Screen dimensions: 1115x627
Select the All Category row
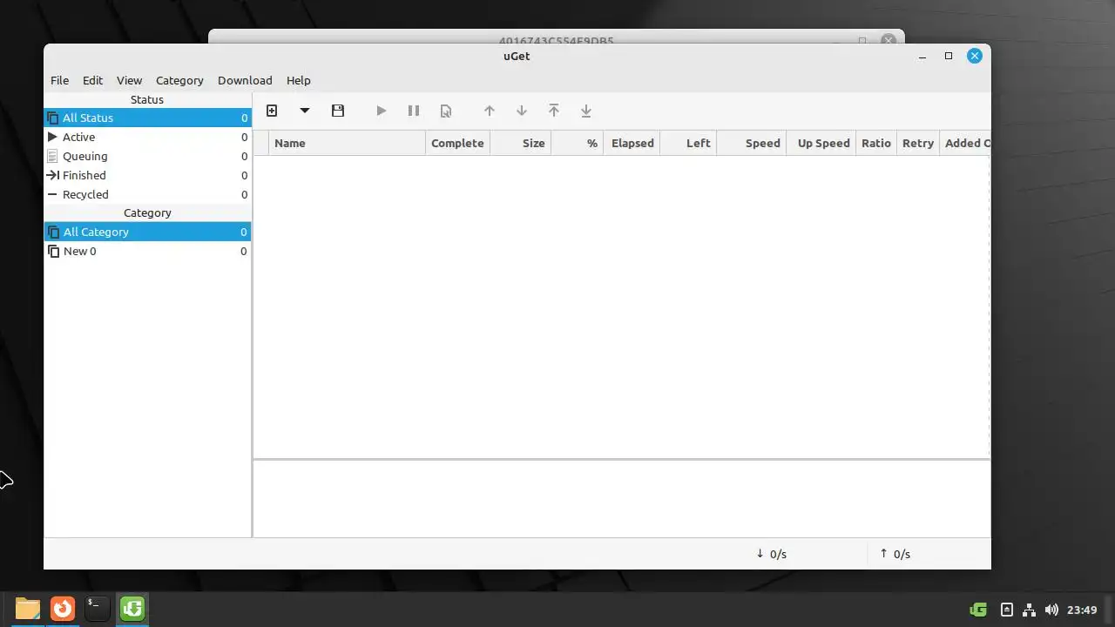tap(147, 232)
